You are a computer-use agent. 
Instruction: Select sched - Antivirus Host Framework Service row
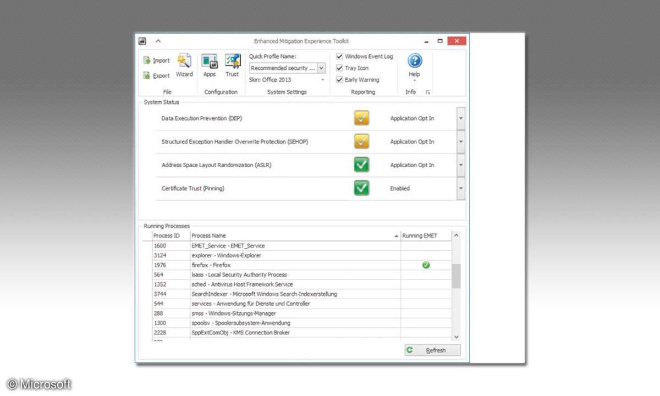click(301, 284)
